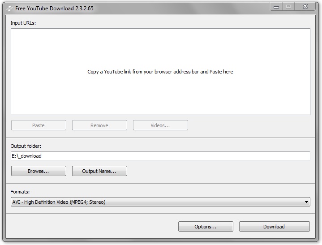Click the Formats label
Image resolution: width=322 pixels, height=245 pixels.
point(20,192)
